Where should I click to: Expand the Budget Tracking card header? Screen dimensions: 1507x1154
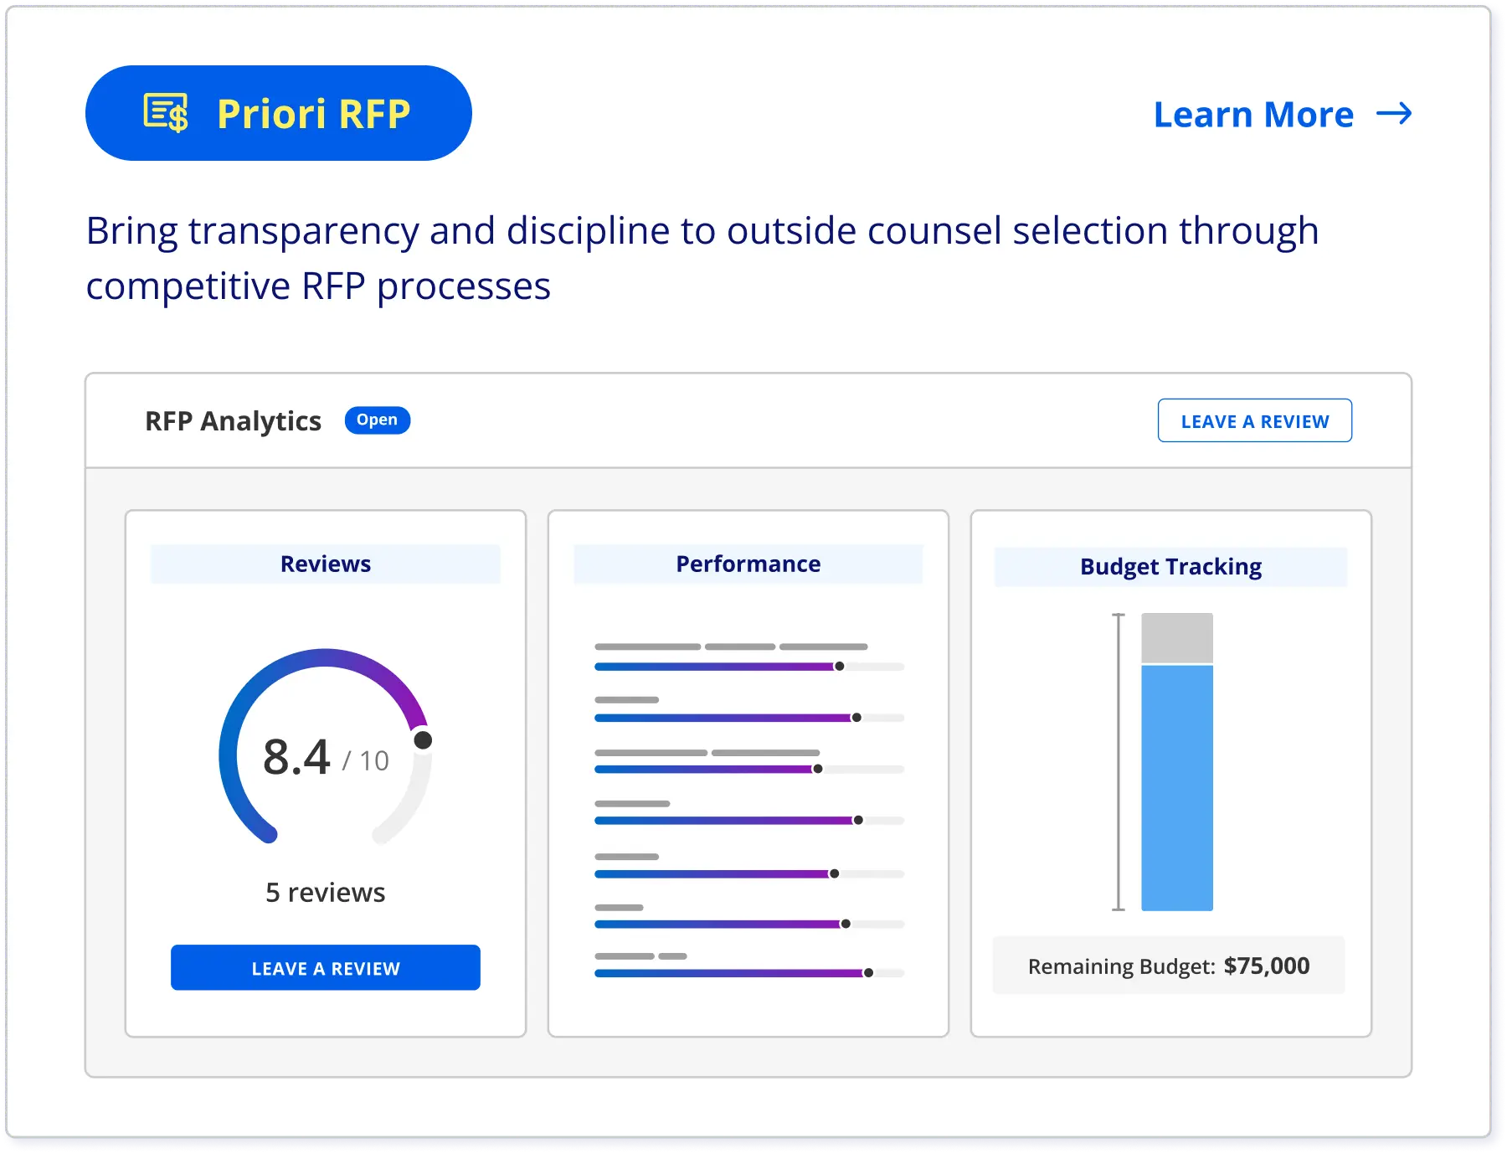[1170, 566]
